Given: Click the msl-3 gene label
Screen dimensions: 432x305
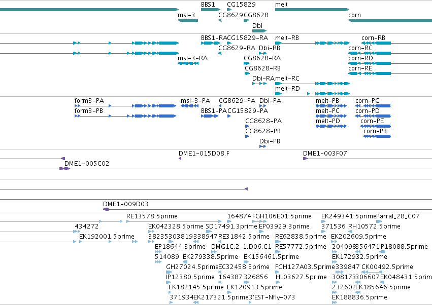Looking at the screenshot, I should click(186, 15).
